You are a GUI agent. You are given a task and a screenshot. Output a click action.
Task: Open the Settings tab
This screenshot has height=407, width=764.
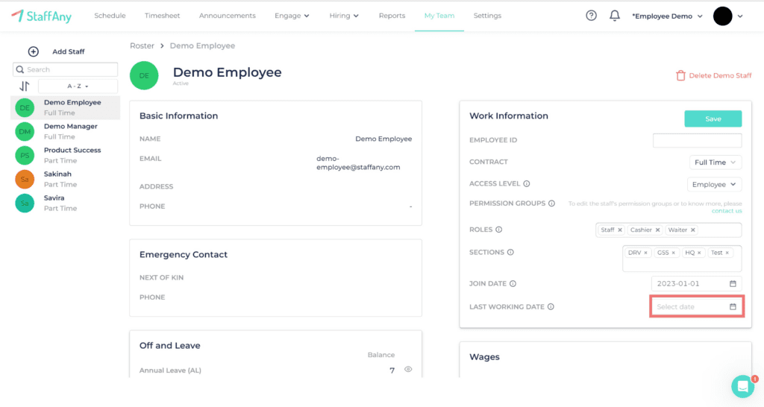[x=487, y=16]
